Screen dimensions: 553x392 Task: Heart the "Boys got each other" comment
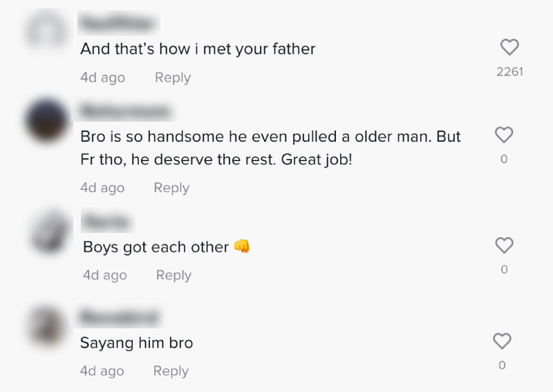click(x=505, y=245)
